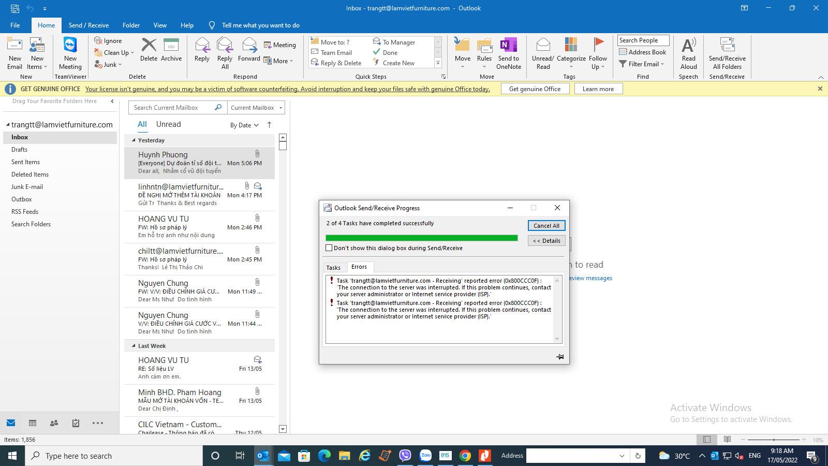Open Zalo from the taskbar
The height and width of the screenshot is (466, 828).
coord(425,456)
